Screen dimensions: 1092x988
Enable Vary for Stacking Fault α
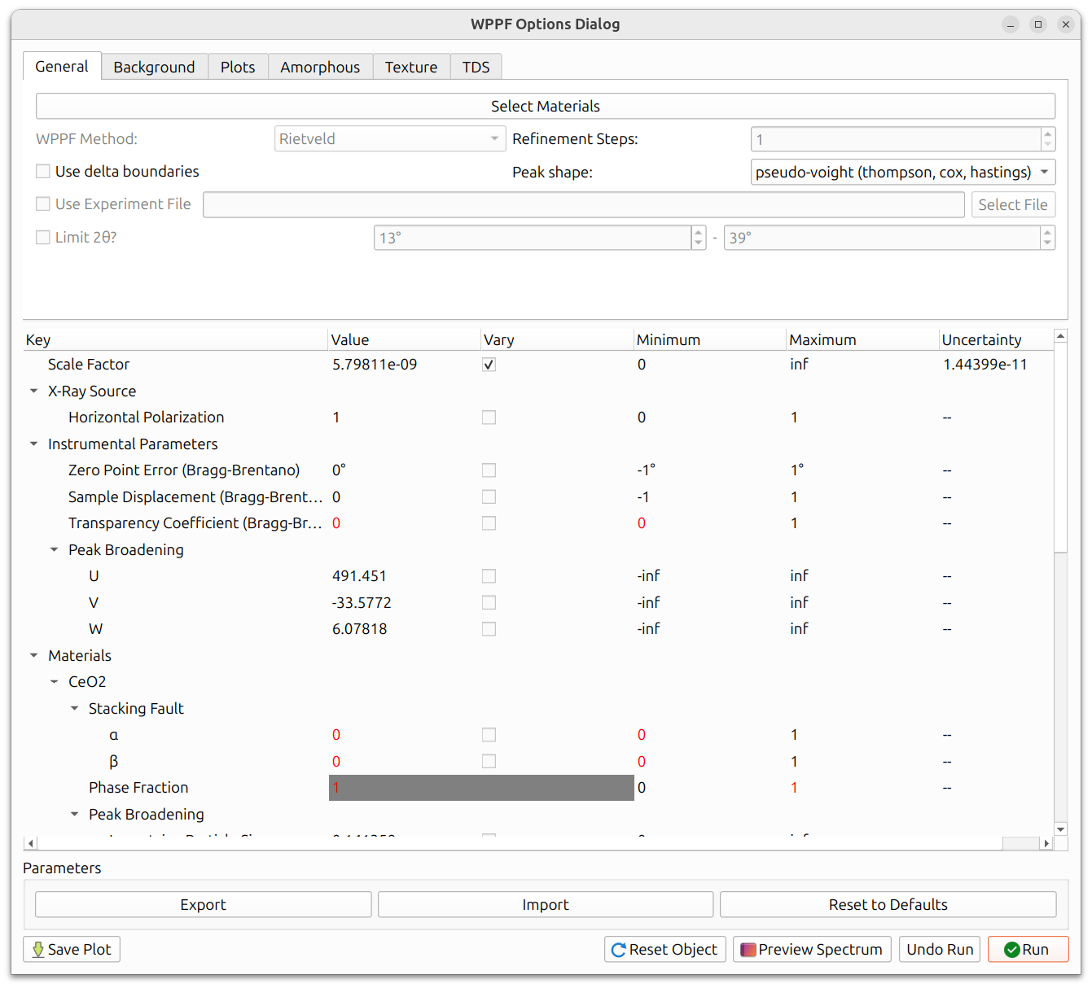(489, 735)
